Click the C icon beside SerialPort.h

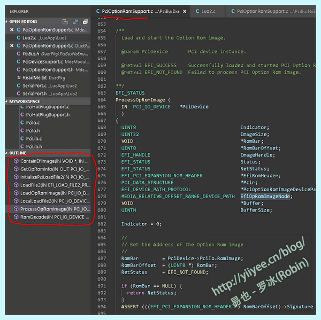click(x=18, y=93)
